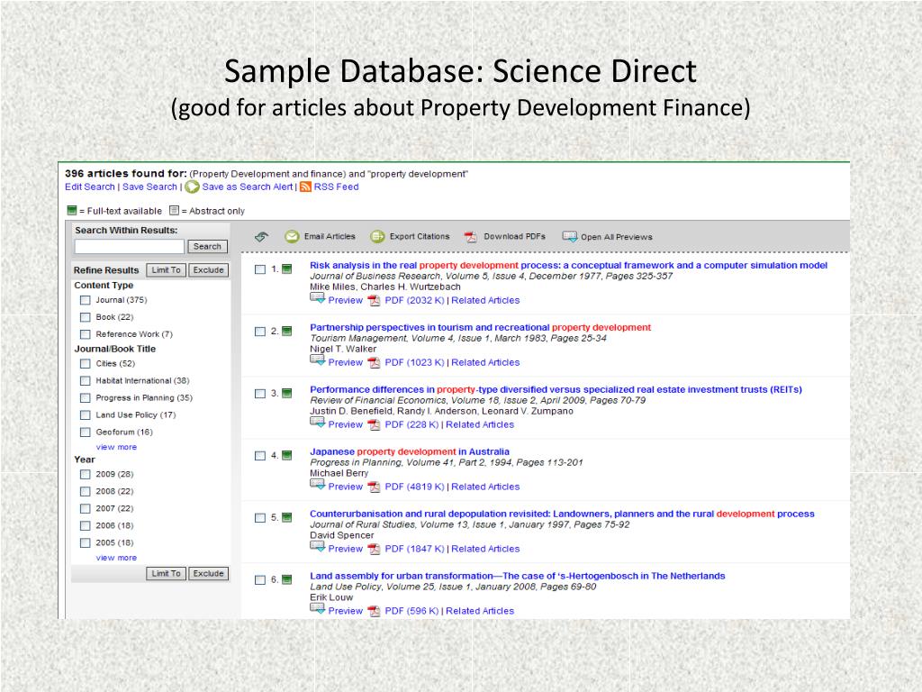
Task: Expand view more under Year
Action: pyautogui.click(x=116, y=558)
